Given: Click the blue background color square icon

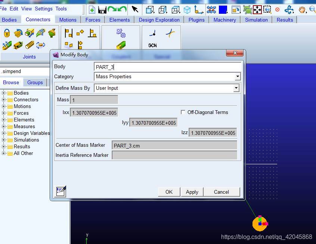Looking at the screenshot, I should pos(223,9).
